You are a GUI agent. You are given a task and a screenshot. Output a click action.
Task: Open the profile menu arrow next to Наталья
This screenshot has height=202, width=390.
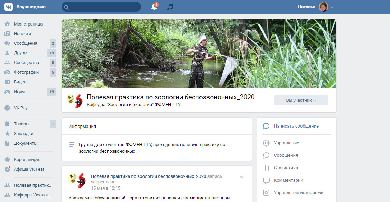332,7
